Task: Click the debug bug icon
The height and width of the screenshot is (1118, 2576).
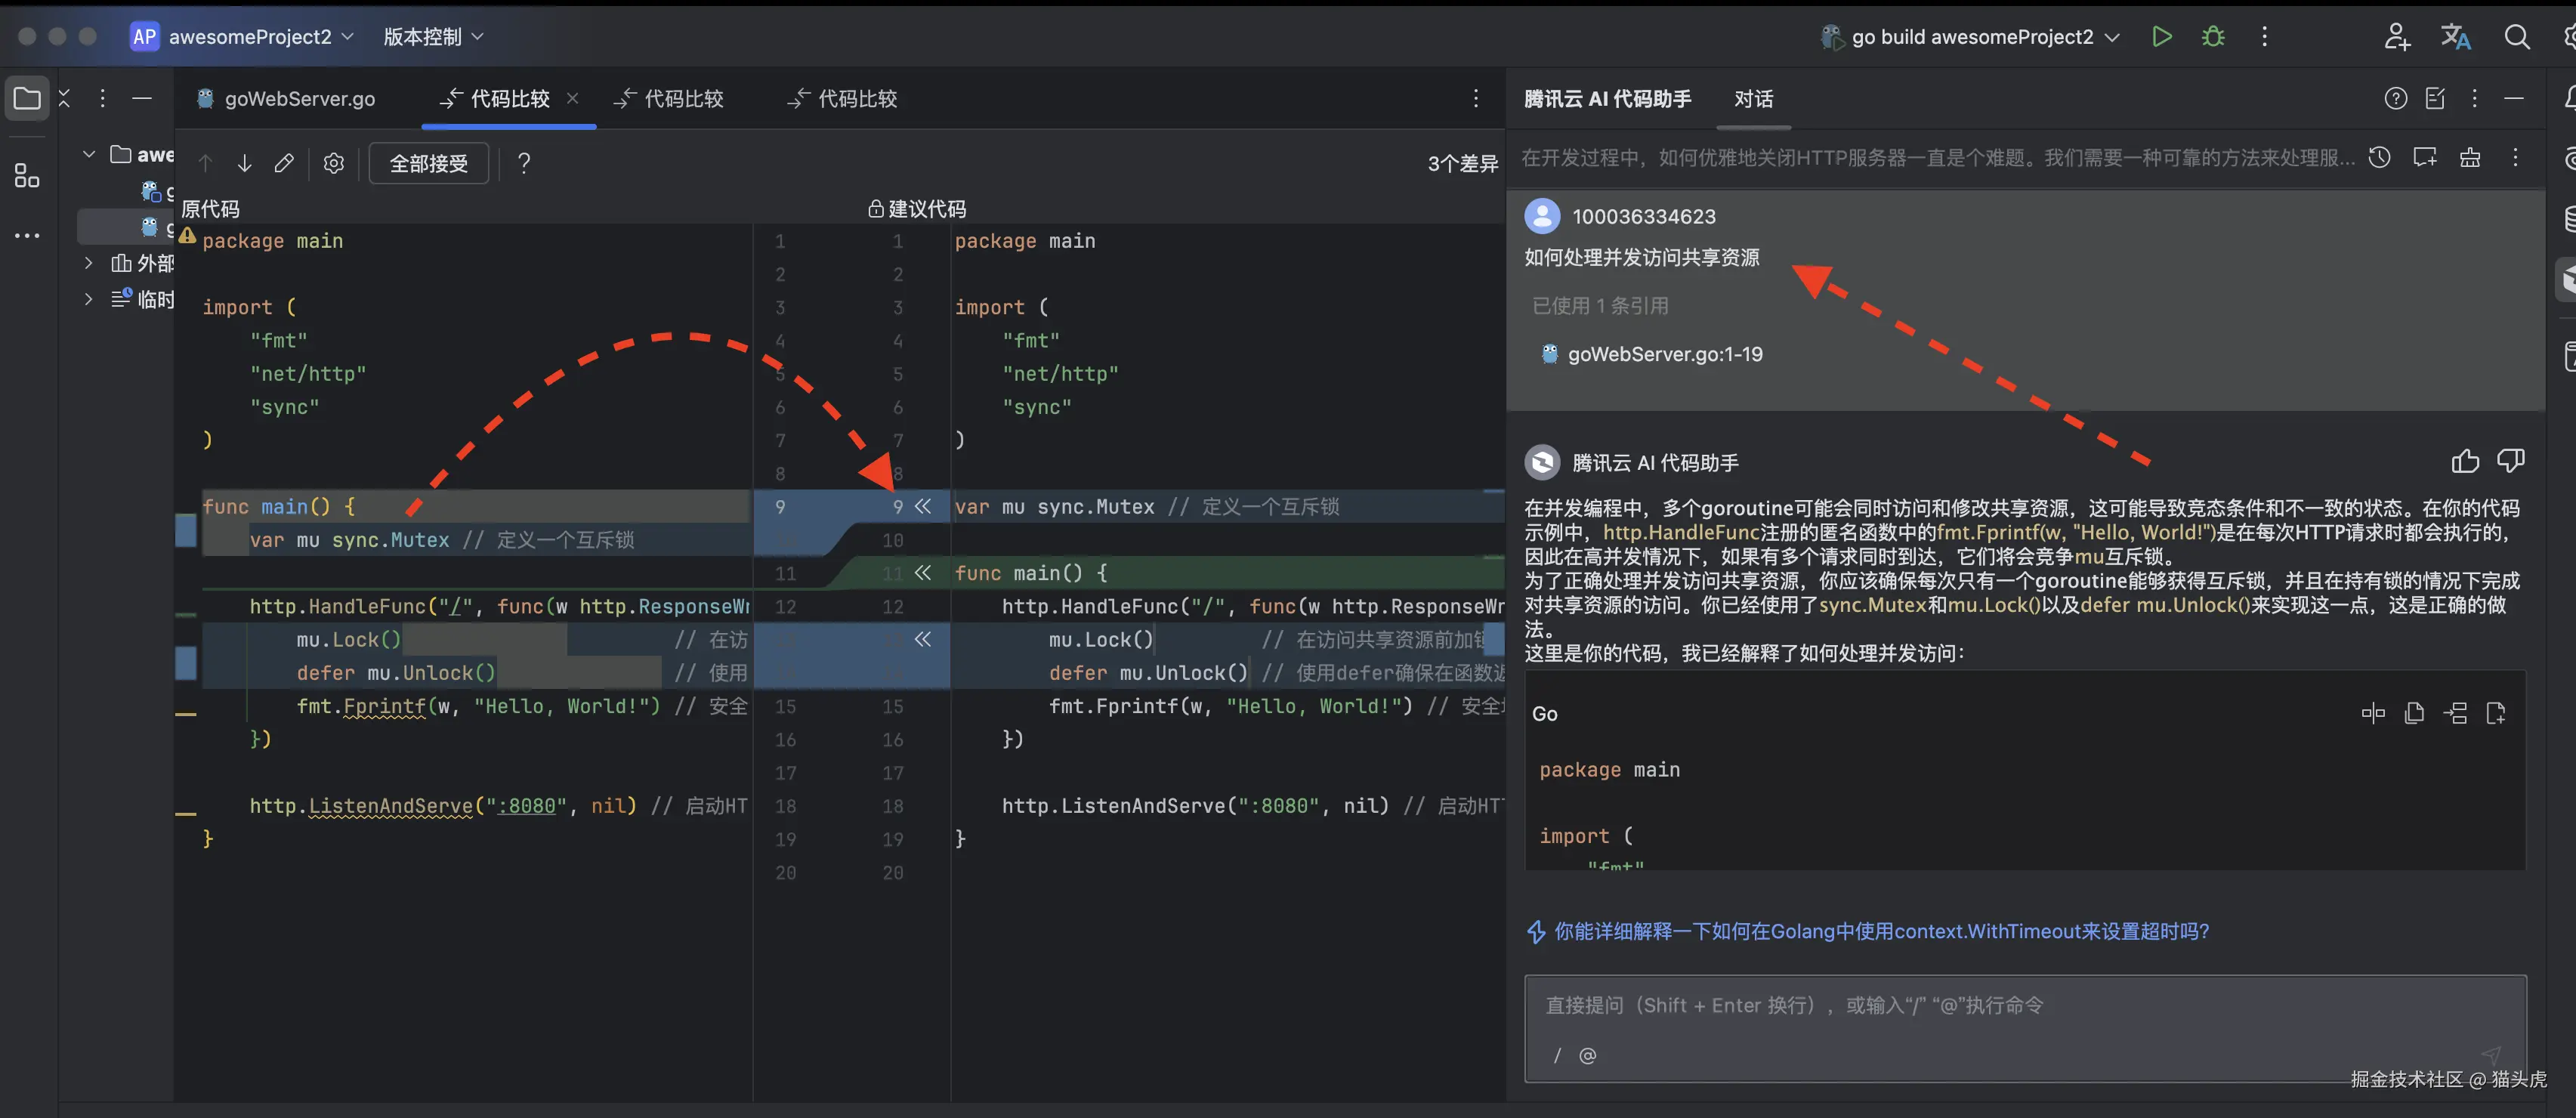Action: 2213,37
